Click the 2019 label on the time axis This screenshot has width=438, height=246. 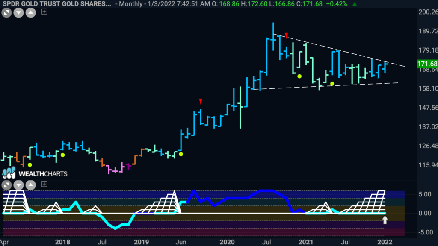click(x=141, y=242)
